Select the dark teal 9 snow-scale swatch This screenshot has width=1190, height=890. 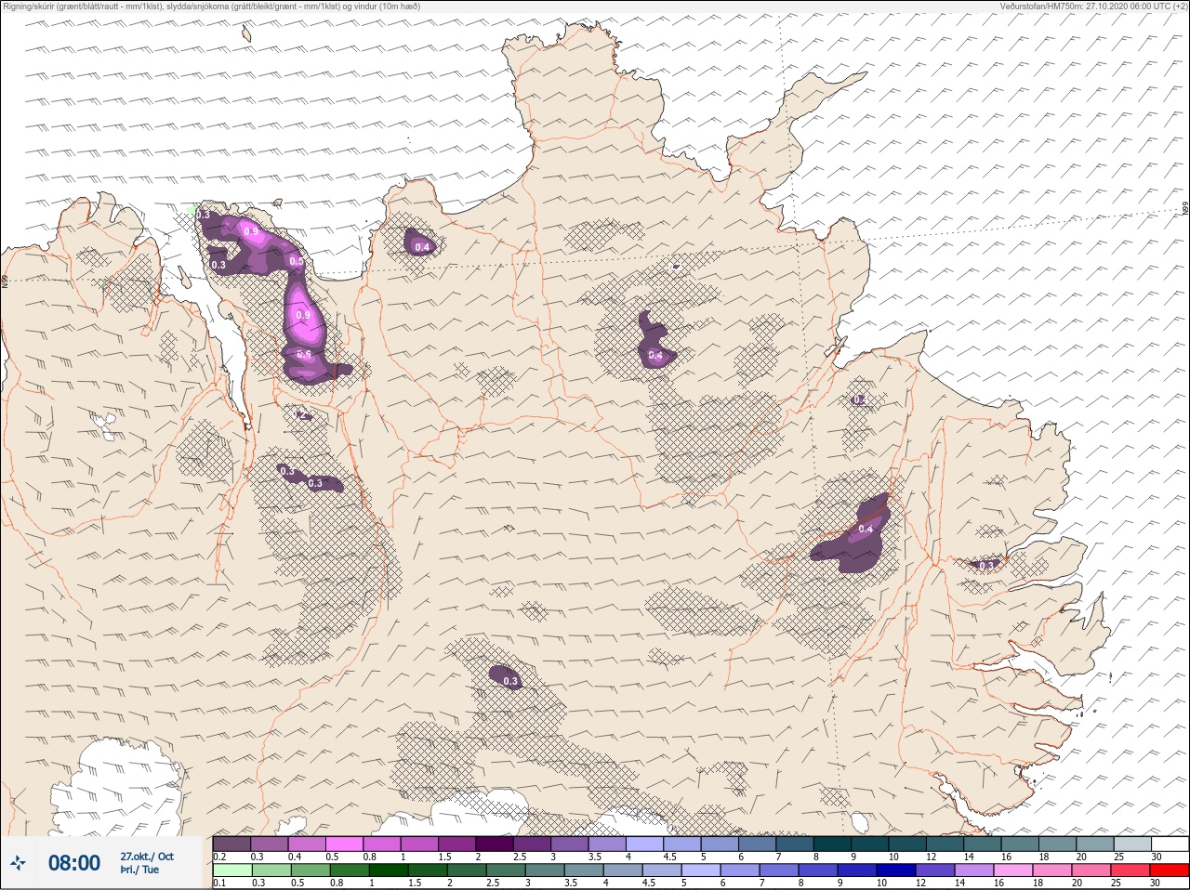pyautogui.click(x=870, y=844)
